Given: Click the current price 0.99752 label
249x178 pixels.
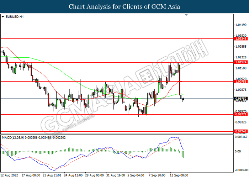Looking at the screenshot, I should (x=241, y=99).
